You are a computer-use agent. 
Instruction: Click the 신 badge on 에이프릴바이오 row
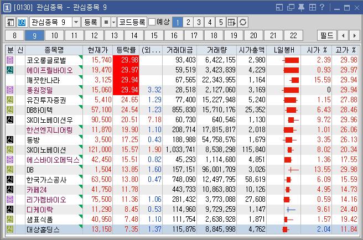[10, 70]
